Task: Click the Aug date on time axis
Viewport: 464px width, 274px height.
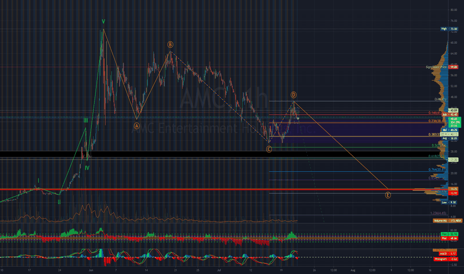Action: 352,270
